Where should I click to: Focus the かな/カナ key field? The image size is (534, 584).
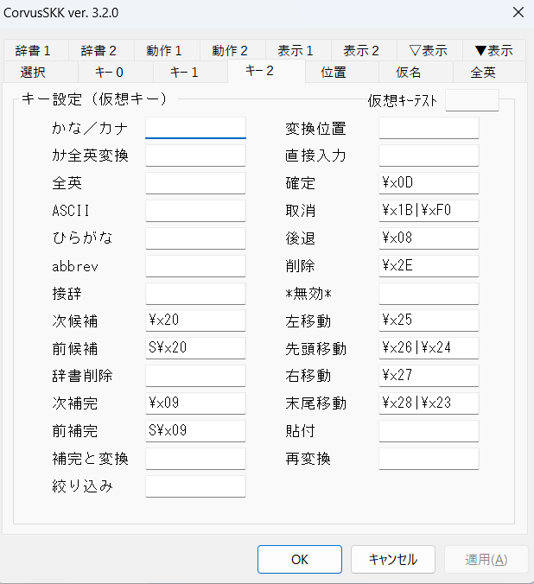(x=195, y=128)
